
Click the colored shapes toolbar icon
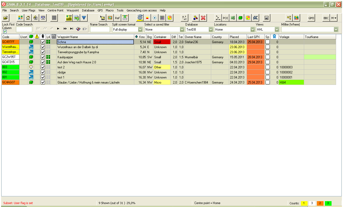(x=196, y=18)
